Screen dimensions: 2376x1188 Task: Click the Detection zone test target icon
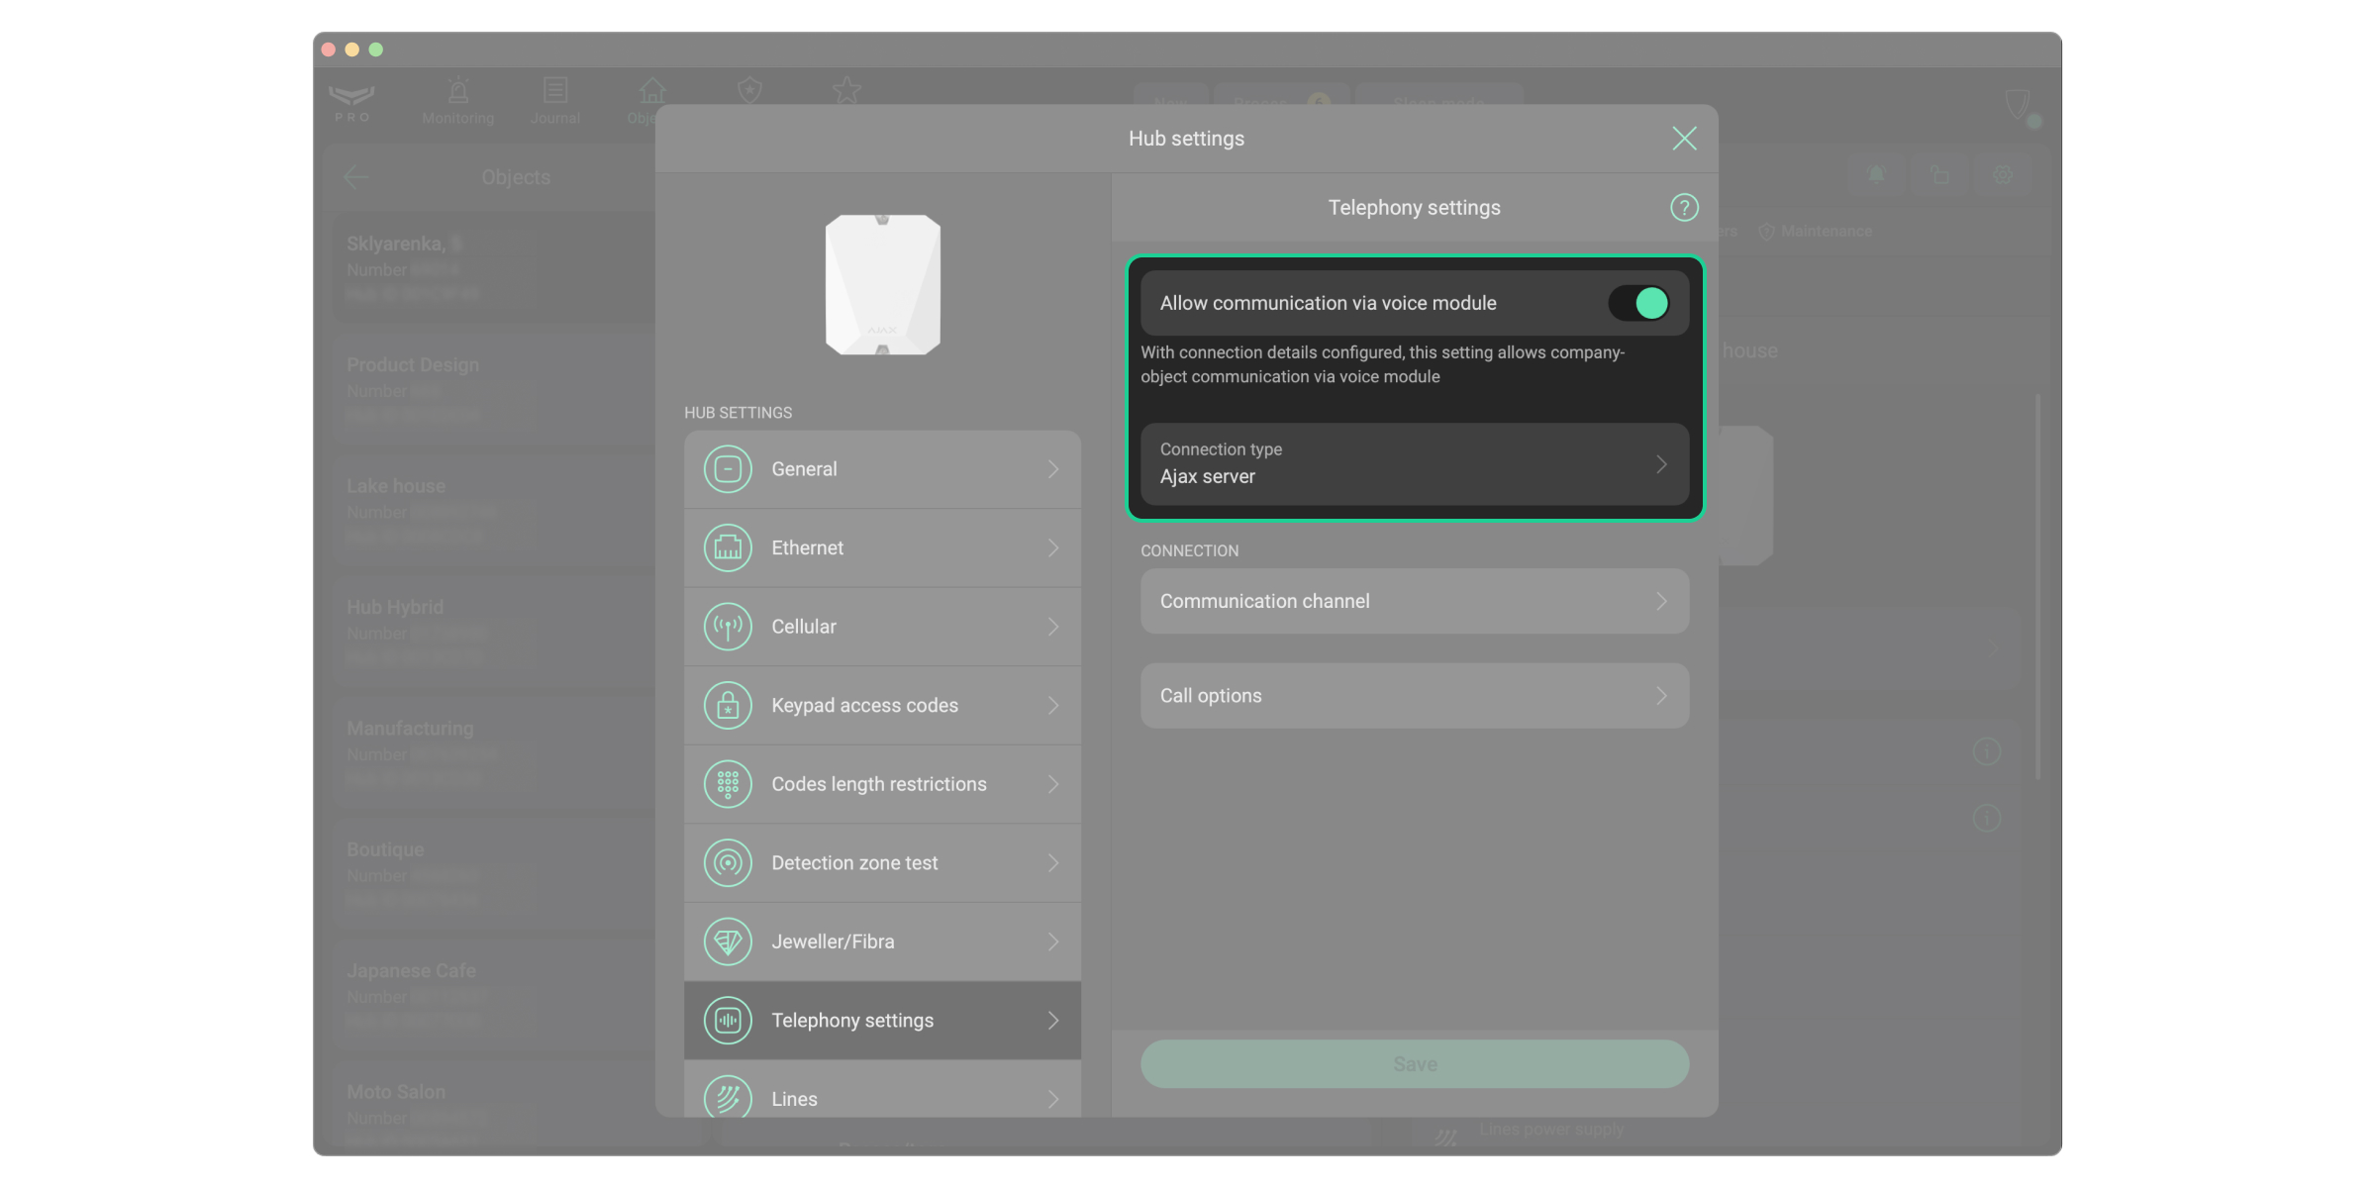point(728,862)
